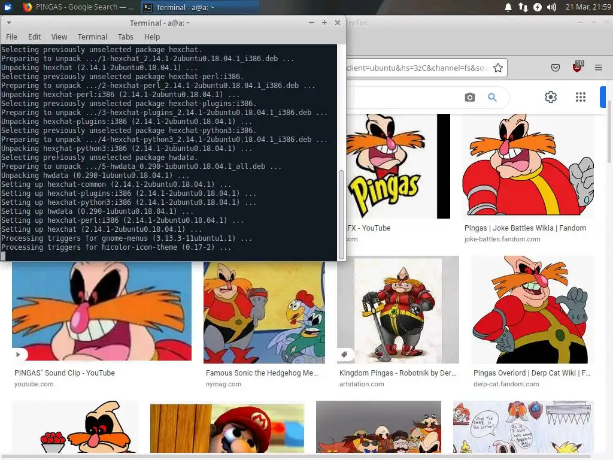The width and height of the screenshot is (613, 460).
Task: Open the Robotnik with chicken robot thumbnail
Action: pyautogui.click(x=264, y=312)
